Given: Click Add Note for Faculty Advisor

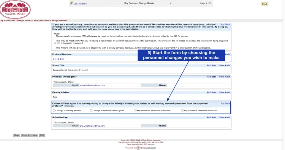Looking at the screenshot, I should pyautogui.click(x=212, y=92).
